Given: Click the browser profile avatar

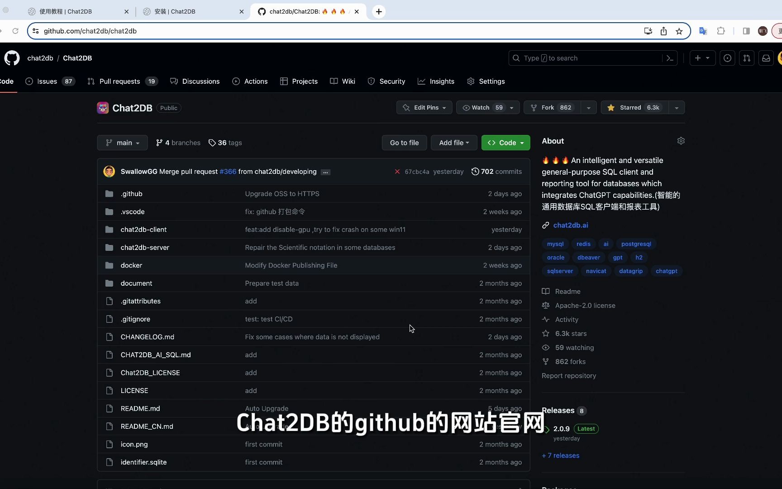Looking at the screenshot, I should point(763,31).
